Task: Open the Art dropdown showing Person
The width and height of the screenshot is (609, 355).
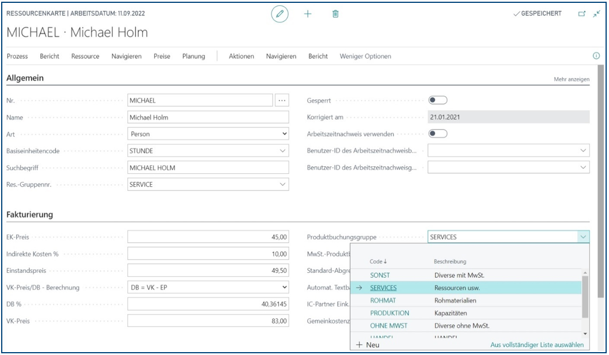Action: tap(208, 134)
